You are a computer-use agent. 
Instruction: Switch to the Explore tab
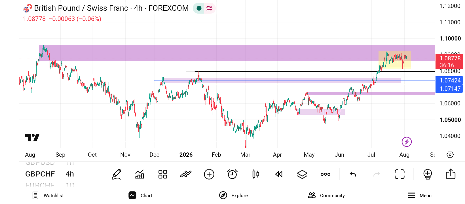(x=233, y=195)
